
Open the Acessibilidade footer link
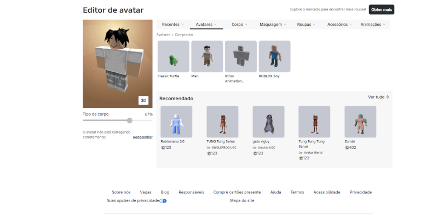click(x=327, y=192)
